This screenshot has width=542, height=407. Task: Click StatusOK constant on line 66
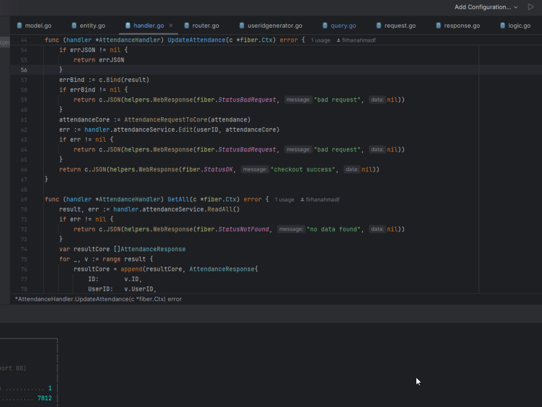click(x=218, y=169)
